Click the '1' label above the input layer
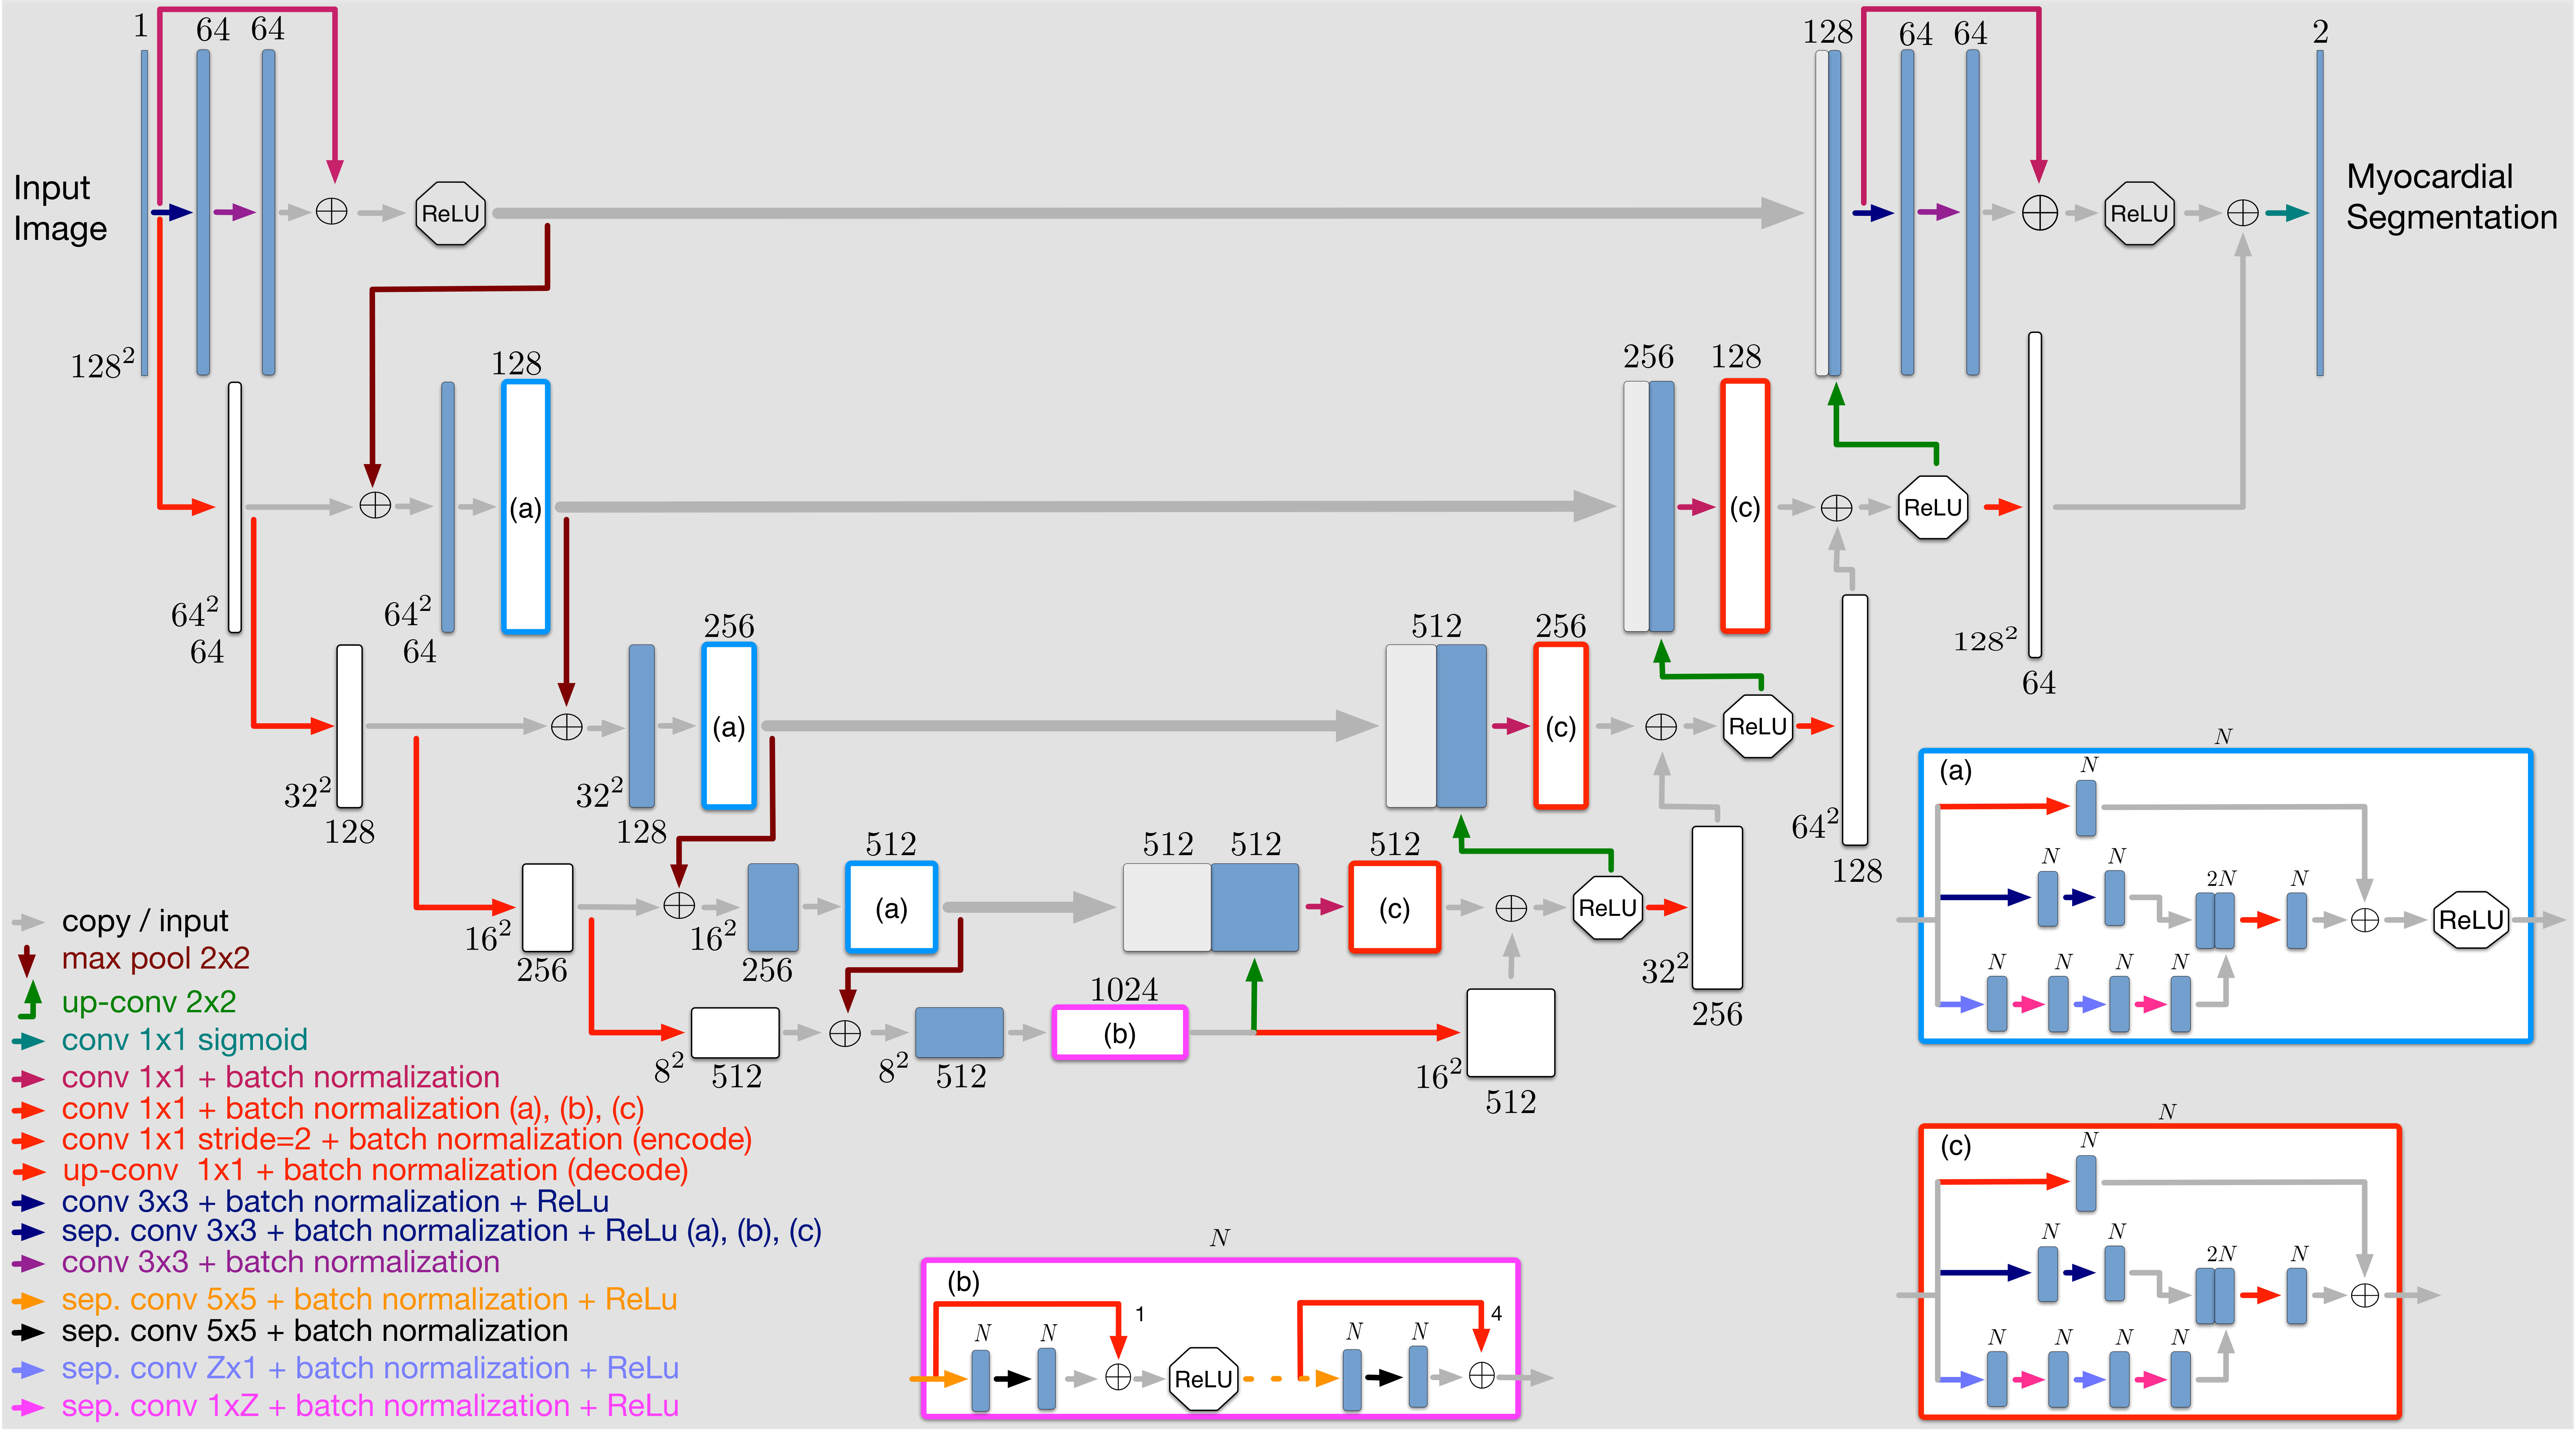 click(x=141, y=26)
